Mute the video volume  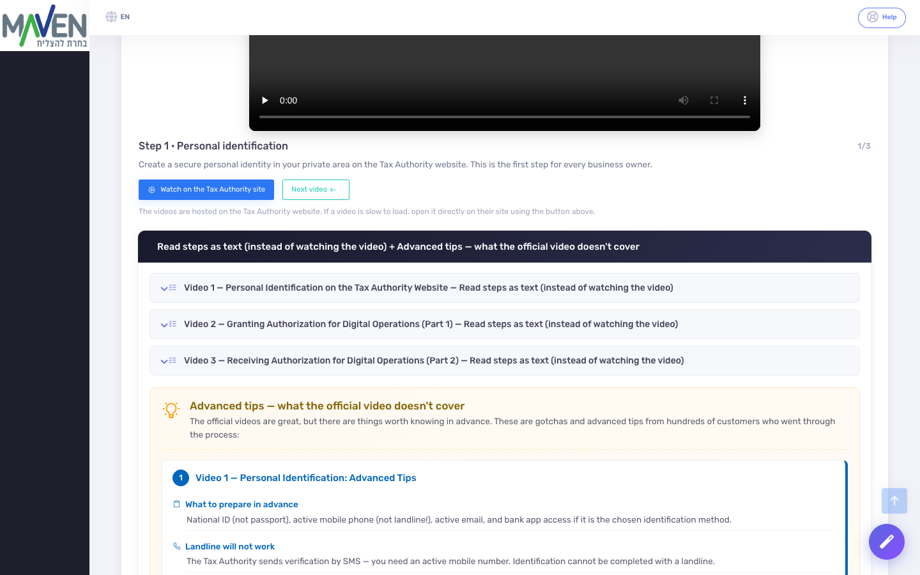coord(684,100)
